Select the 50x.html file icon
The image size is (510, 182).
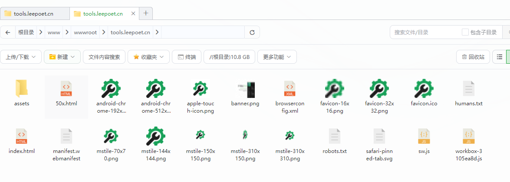pyautogui.click(x=66, y=88)
